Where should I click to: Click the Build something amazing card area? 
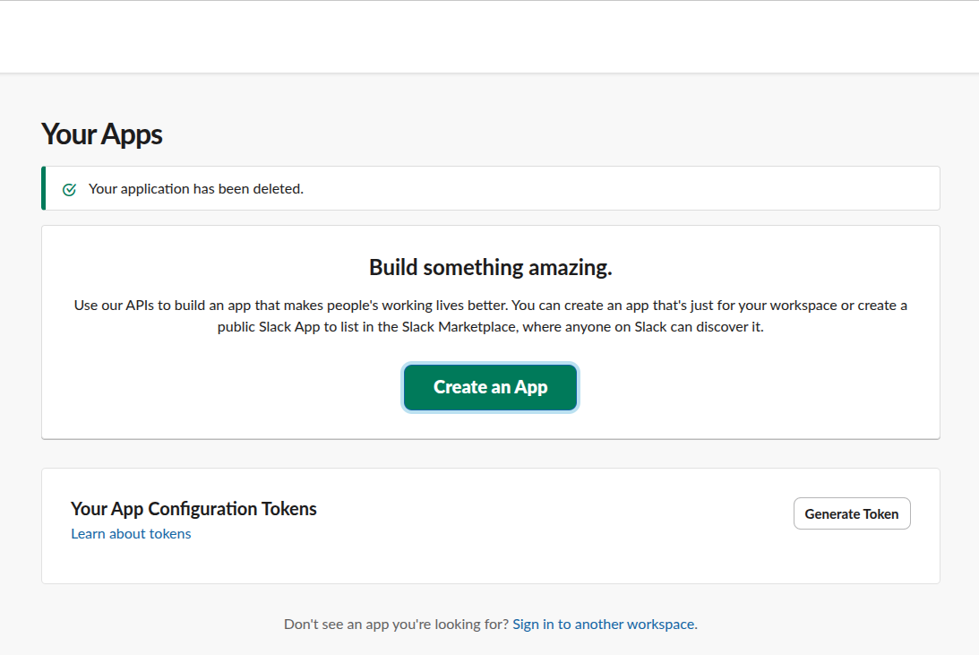(x=490, y=332)
